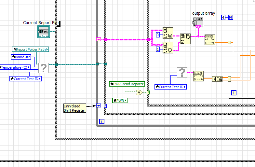Click the numeric constant 4 wired to N

pos(223,18)
